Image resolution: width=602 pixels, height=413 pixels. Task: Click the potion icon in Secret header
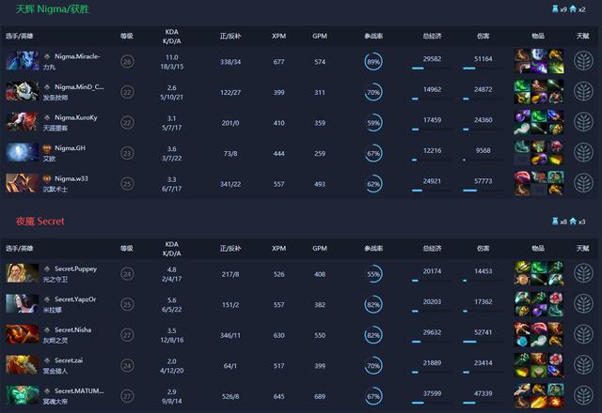555,222
